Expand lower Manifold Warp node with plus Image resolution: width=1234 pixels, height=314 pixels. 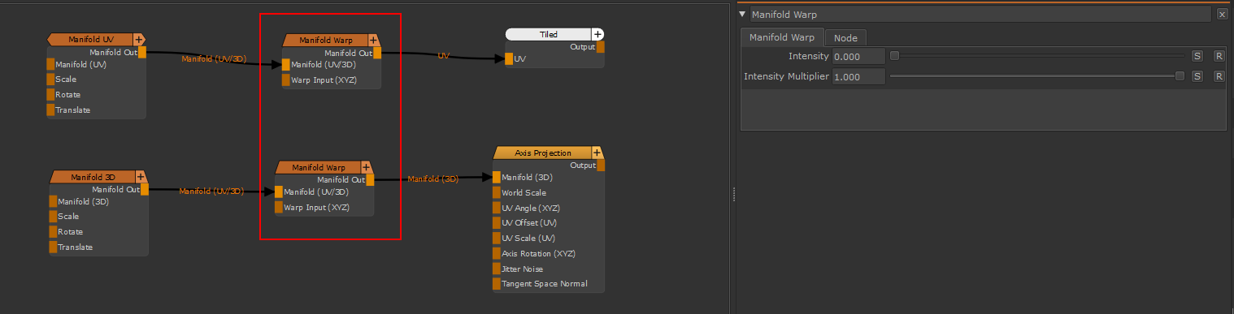pyautogui.click(x=366, y=167)
